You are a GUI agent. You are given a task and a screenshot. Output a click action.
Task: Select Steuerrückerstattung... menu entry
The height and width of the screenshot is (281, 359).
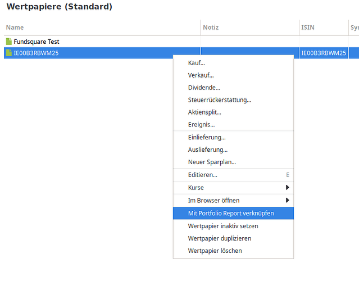click(x=219, y=100)
